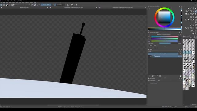The image size is (197, 111).
Task: Move layer down with down arrow
Action: [155, 76]
